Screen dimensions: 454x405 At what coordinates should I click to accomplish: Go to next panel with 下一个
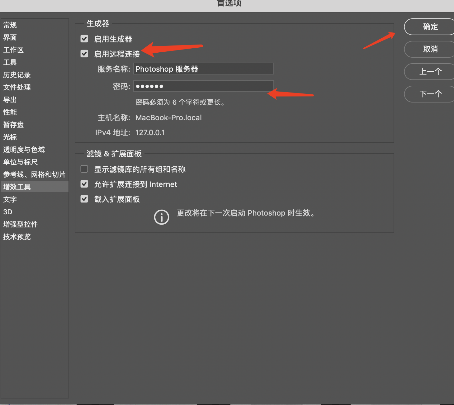click(430, 94)
